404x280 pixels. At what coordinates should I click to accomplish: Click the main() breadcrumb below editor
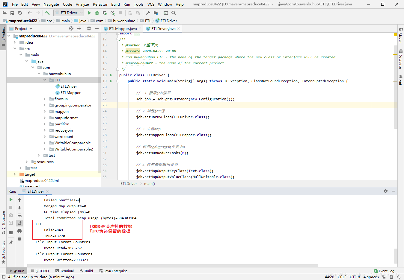(x=150, y=183)
